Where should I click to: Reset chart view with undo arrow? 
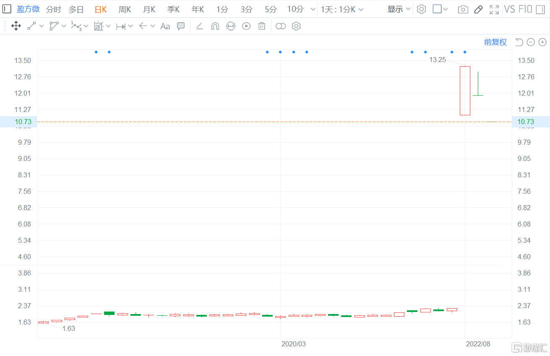pos(519,42)
